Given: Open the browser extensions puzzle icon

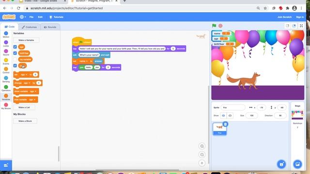Looking at the screenshot, I should (287, 8).
